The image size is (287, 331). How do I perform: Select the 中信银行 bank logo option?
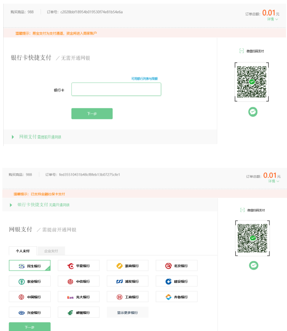coord(79,282)
